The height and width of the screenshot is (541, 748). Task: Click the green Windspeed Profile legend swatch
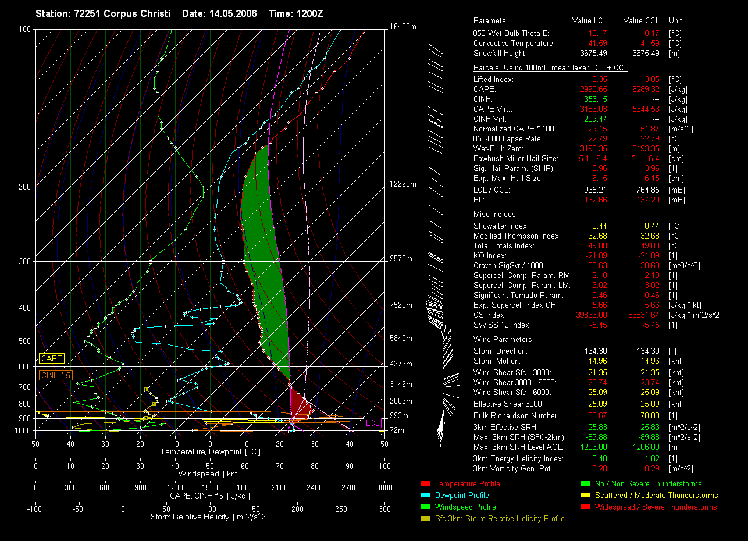point(425,507)
